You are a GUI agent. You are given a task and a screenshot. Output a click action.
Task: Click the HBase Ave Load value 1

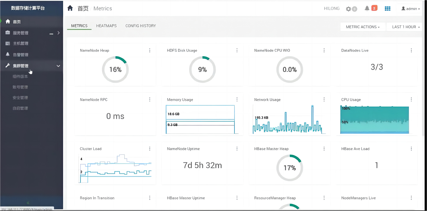pyautogui.click(x=377, y=165)
